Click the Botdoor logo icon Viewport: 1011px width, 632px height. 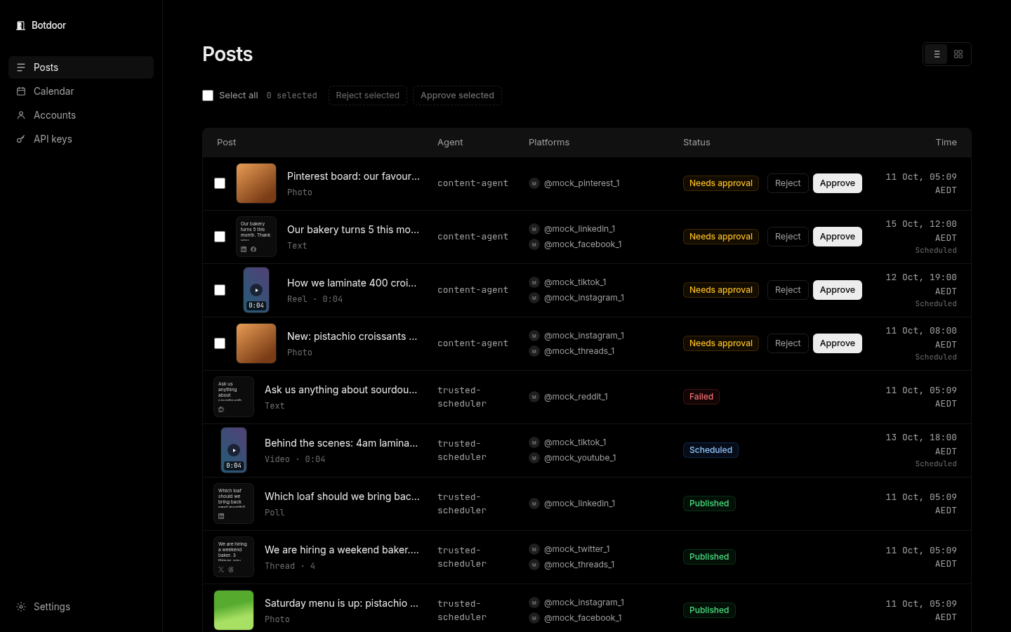click(21, 25)
